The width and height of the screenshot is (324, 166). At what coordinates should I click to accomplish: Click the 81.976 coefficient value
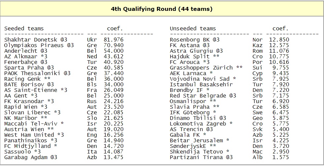(113, 40)
